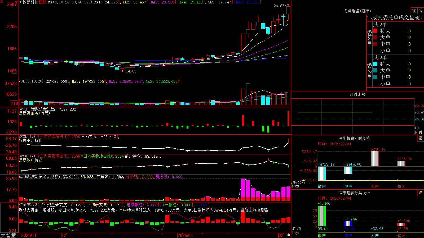424x238 pixels.
Task: Click the 中户 -2414.06 bar in 深圳超赢实时监控
Action: pos(348,170)
